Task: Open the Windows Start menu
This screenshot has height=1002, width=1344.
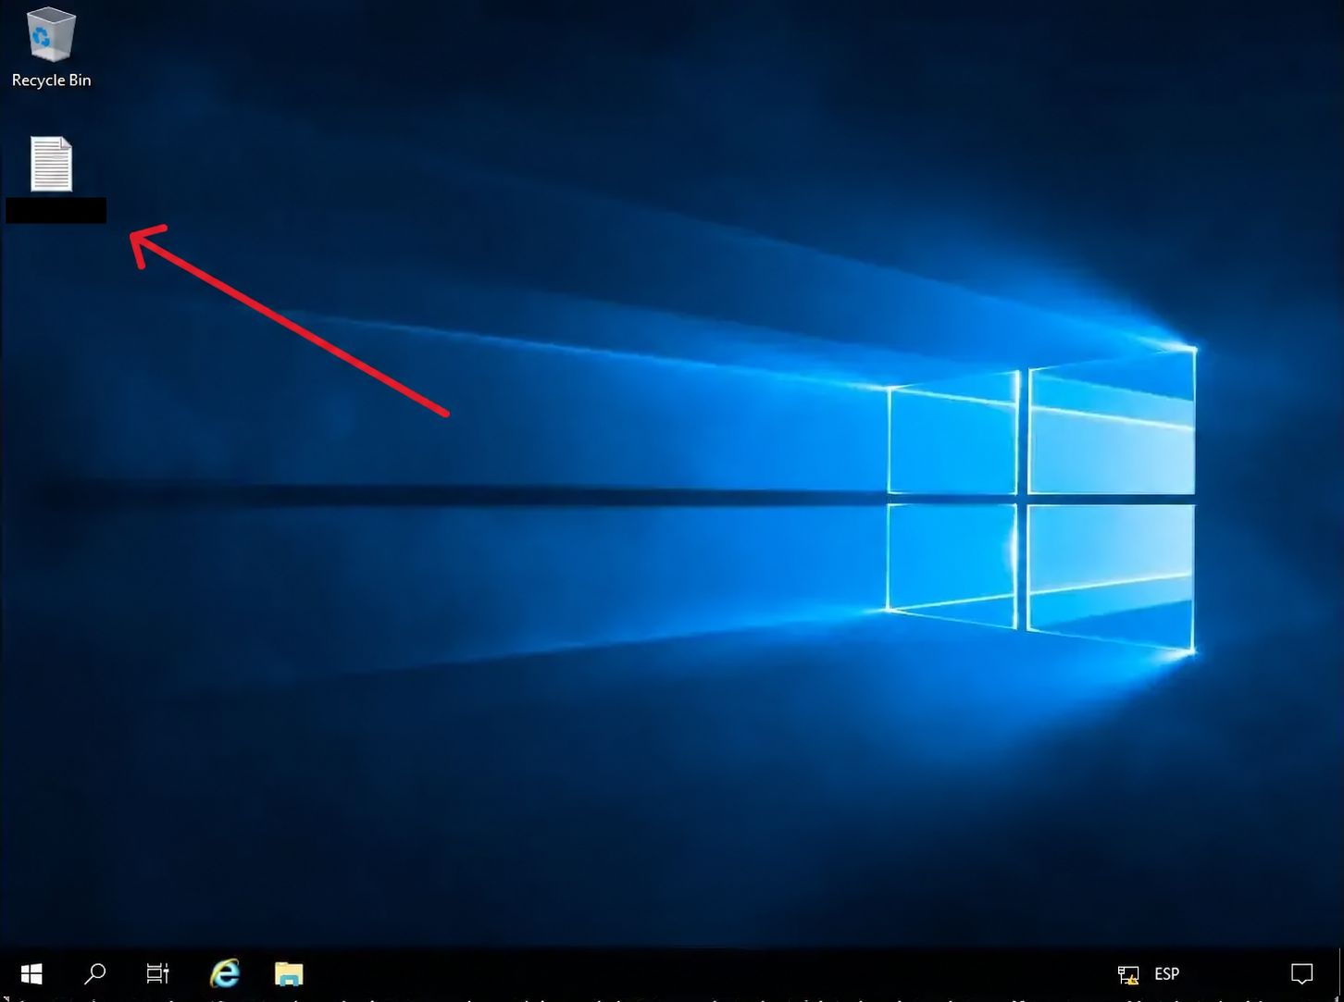Action: click(31, 973)
